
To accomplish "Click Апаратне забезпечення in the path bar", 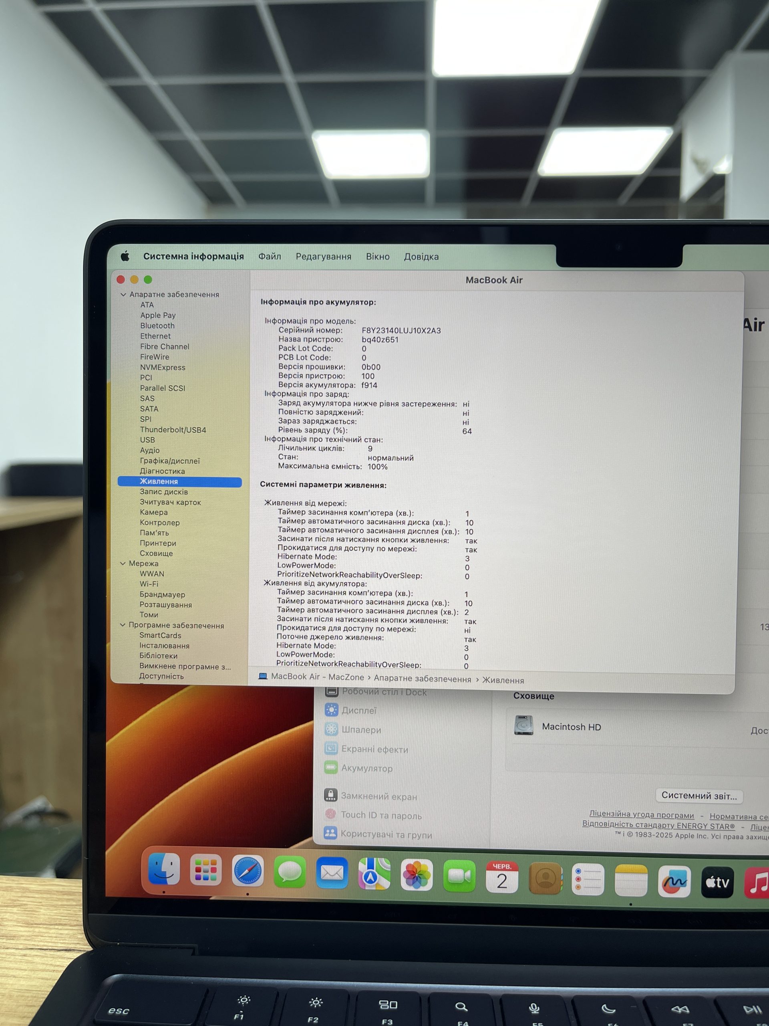I will tap(422, 679).
